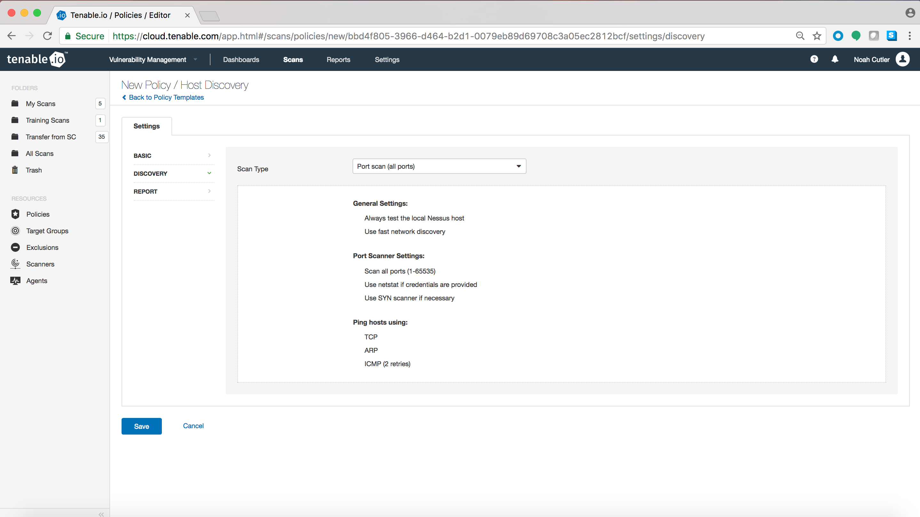This screenshot has height=517, width=920.
Task: Click the Save button
Action: click(x=141, y=426)
